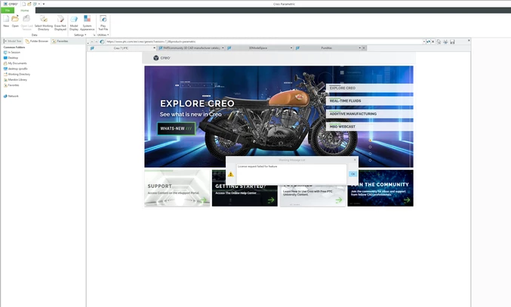Open quick access toolbar customize arrow
511x307 pixels.
coord(44,4)
